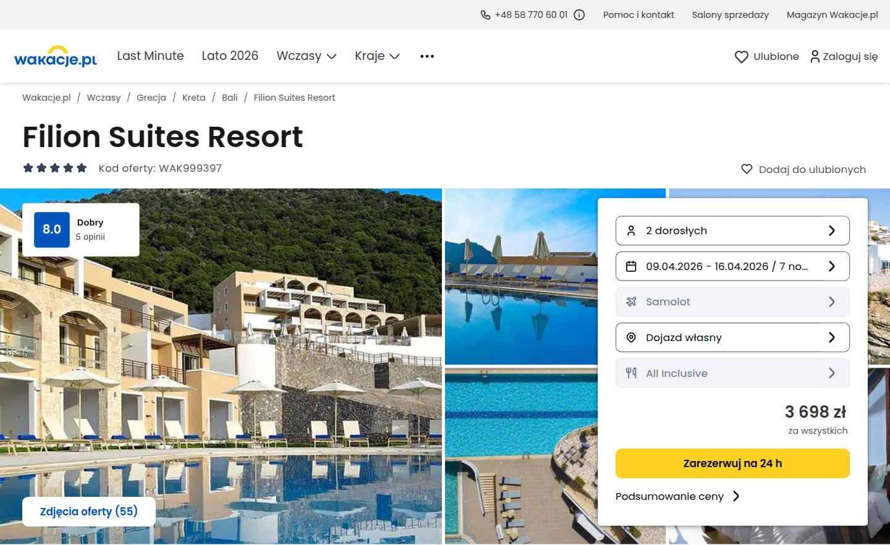Open the Lato 2026 menu item
The image size is (890, 545).
tap(230, 56)
